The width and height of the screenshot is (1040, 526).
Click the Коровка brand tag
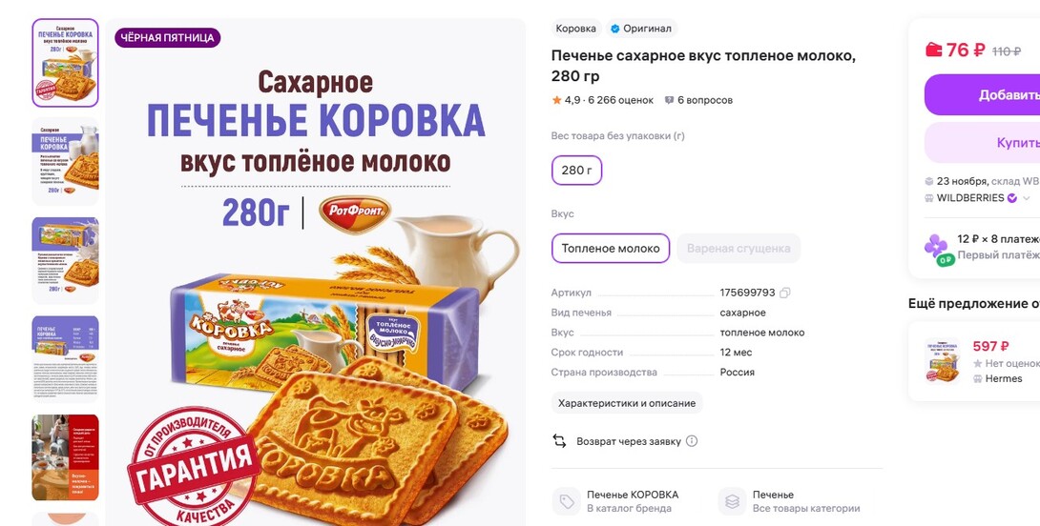[x=575, y=29]
